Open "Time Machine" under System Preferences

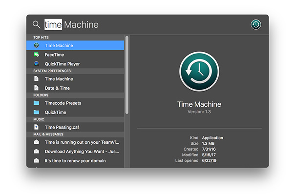click(75, 79)
